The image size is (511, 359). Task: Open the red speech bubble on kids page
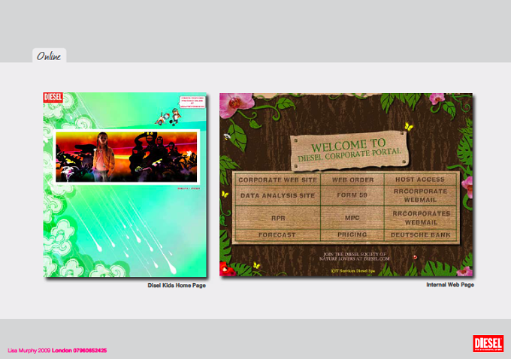pos(192,102)
